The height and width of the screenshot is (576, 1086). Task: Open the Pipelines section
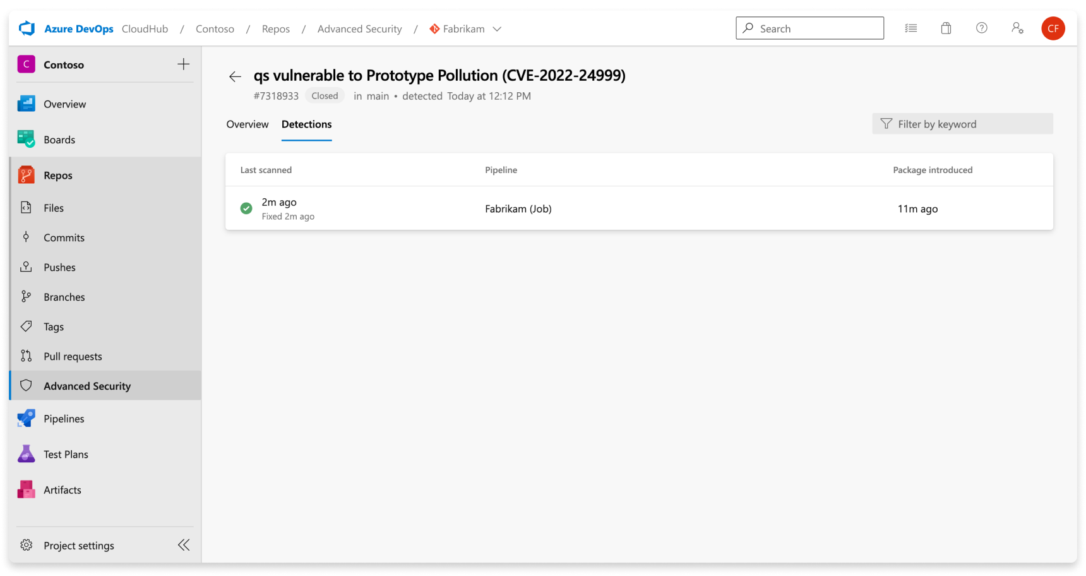tap(63, 418)
